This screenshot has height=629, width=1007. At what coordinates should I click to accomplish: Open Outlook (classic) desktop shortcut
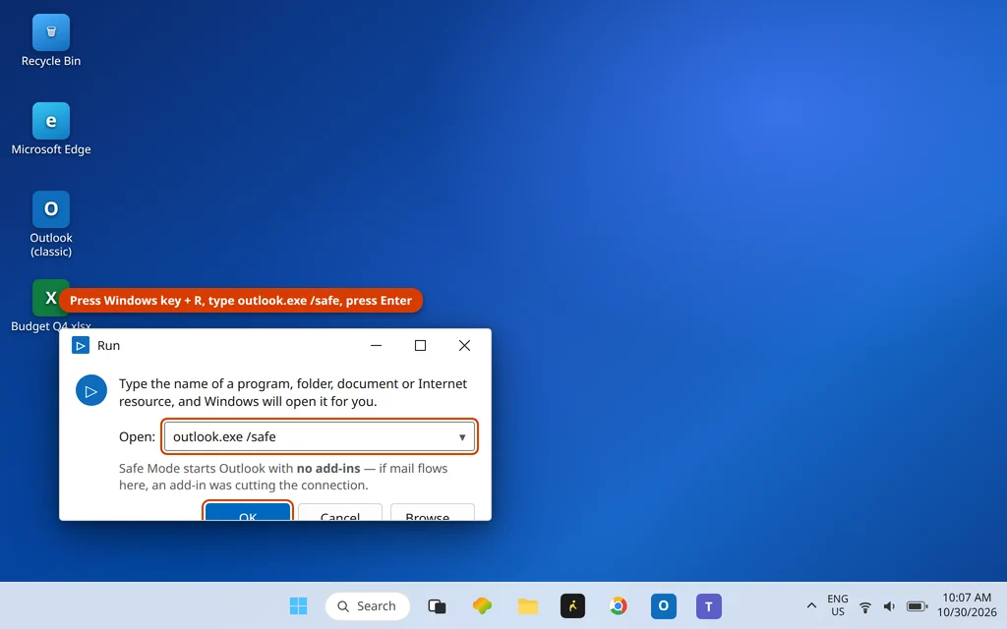tap(51, 209)
